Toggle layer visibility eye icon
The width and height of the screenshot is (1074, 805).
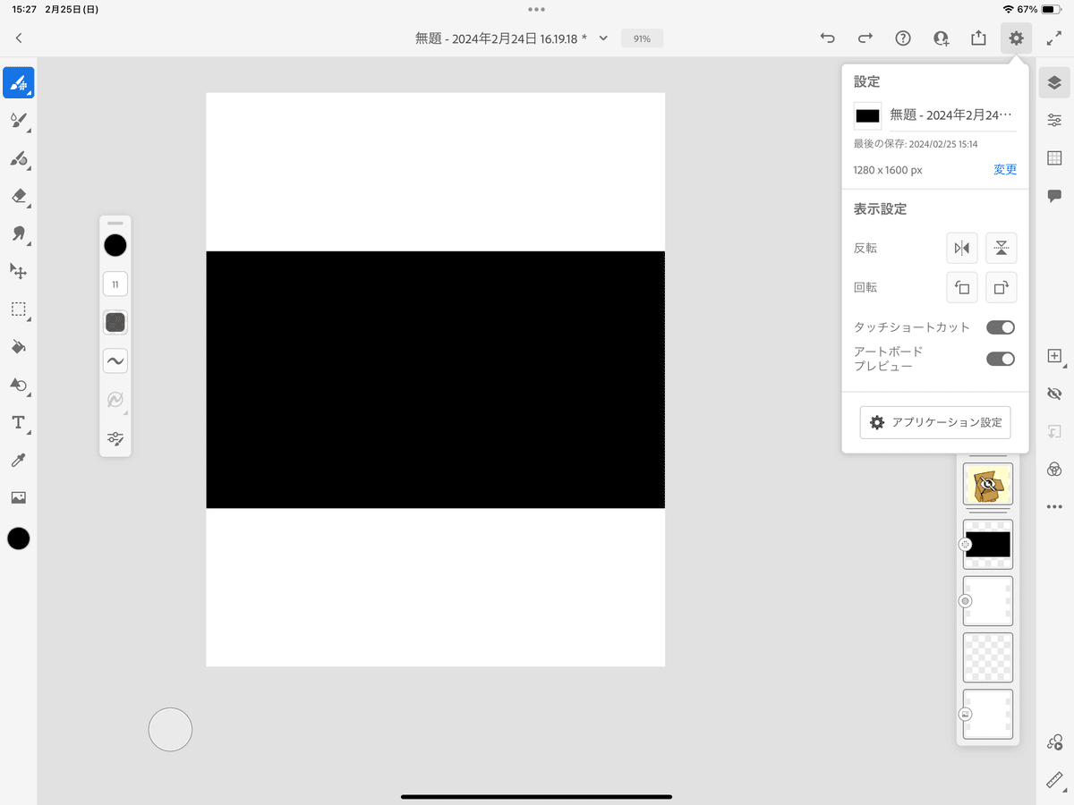pos(1054,394)
